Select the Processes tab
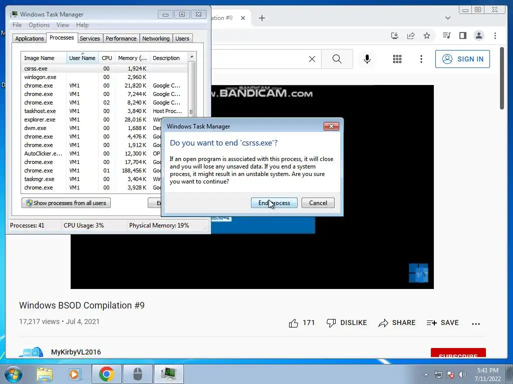 tap(62, 37)
